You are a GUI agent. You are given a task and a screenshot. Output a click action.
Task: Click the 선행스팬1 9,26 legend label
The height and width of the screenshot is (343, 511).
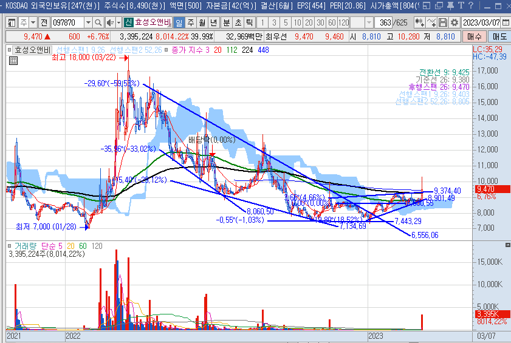[80, 50]
